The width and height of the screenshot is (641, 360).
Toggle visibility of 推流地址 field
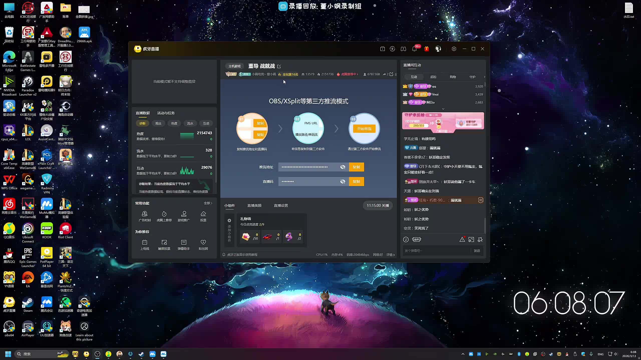tap(343, 167)
